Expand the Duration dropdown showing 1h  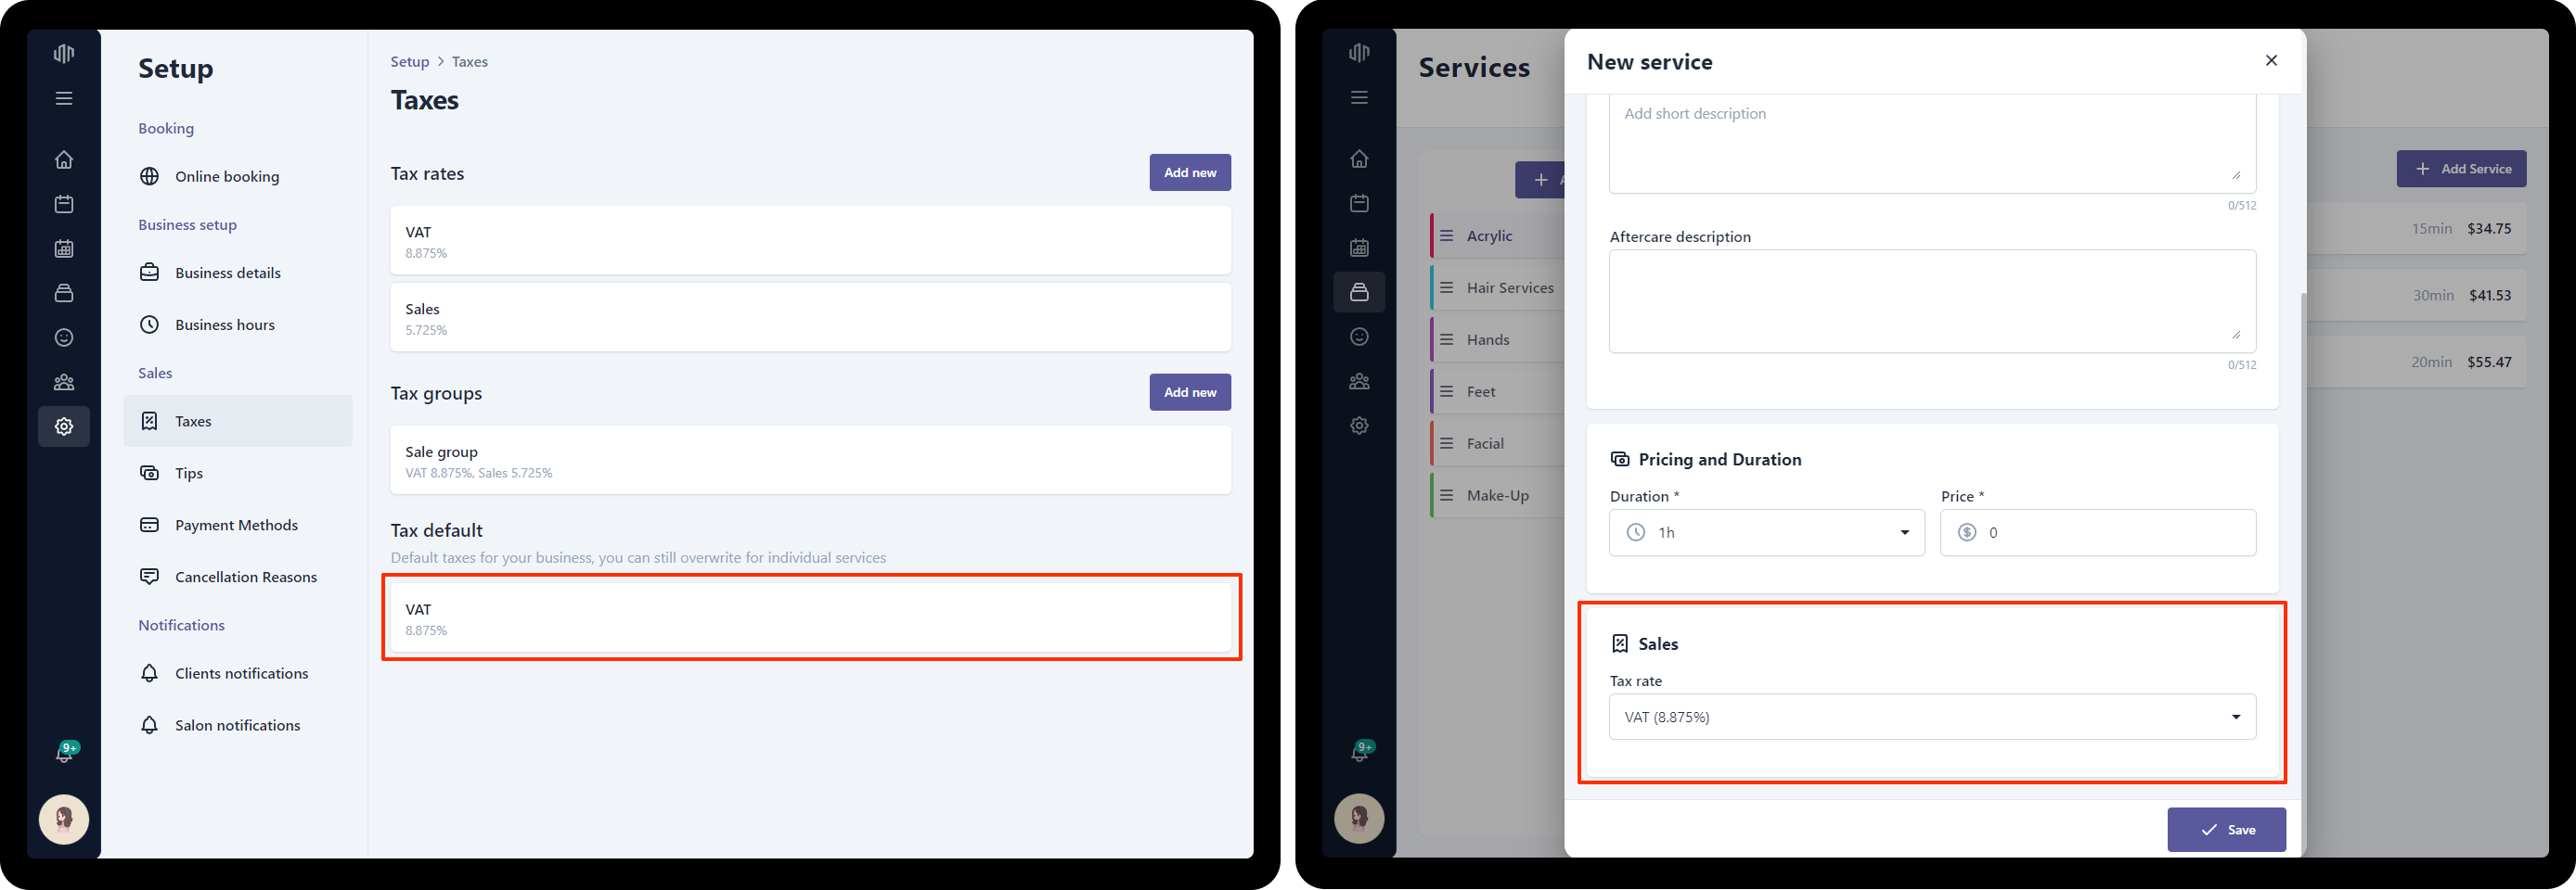click(x=1766, y=532)
